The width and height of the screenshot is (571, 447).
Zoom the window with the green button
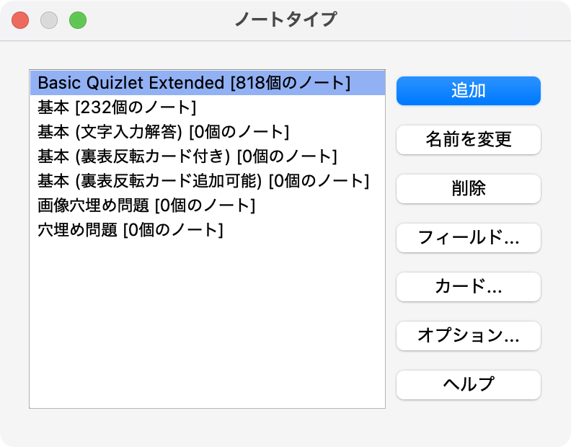(x=78, y=20)
